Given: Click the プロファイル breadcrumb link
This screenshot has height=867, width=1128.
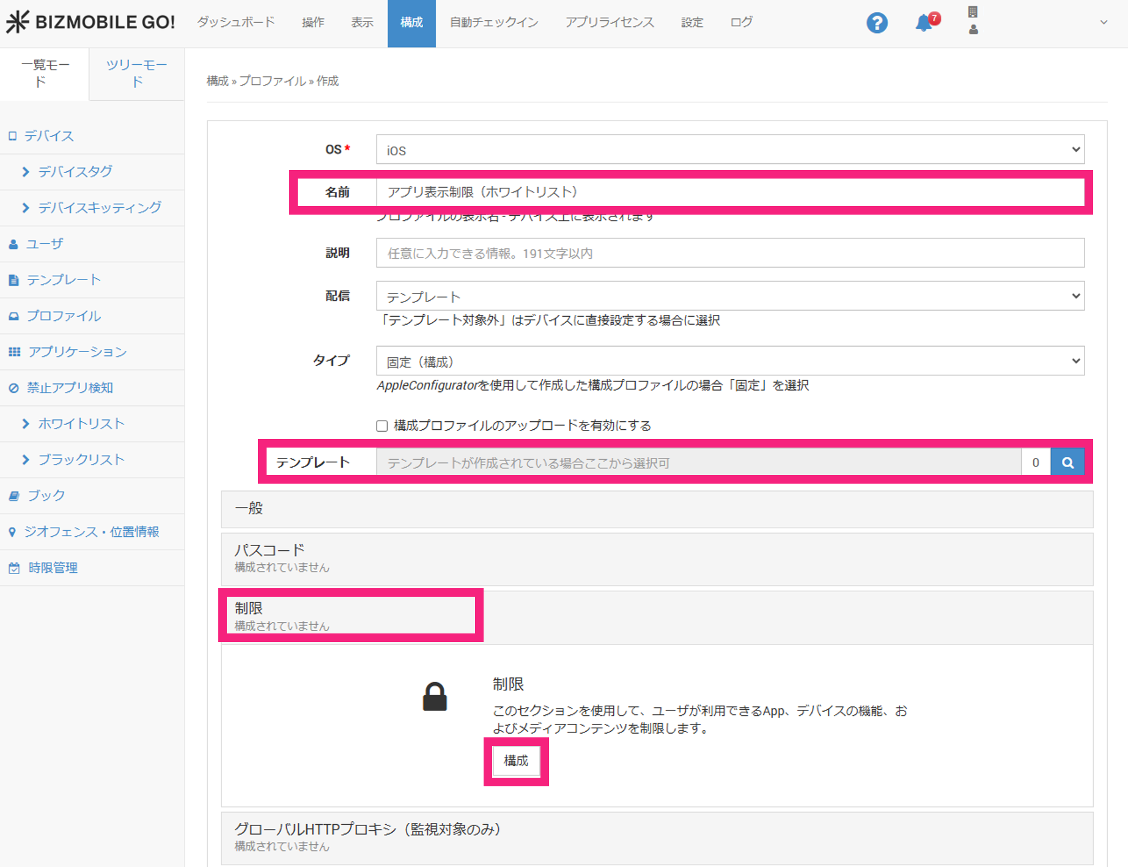Looking at the screenshot, I should click(272, 81).
